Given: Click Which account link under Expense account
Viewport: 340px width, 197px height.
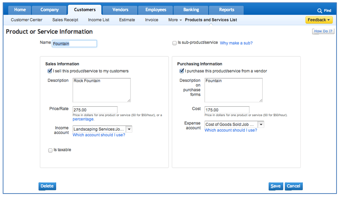Looking at the screenshot, I should (x=231, y=130).
